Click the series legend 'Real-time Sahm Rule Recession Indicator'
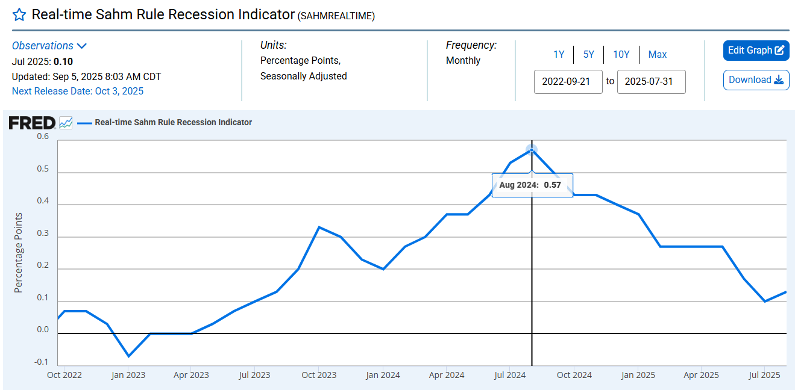This screenshot has height=390, width=795. (174, 122)
